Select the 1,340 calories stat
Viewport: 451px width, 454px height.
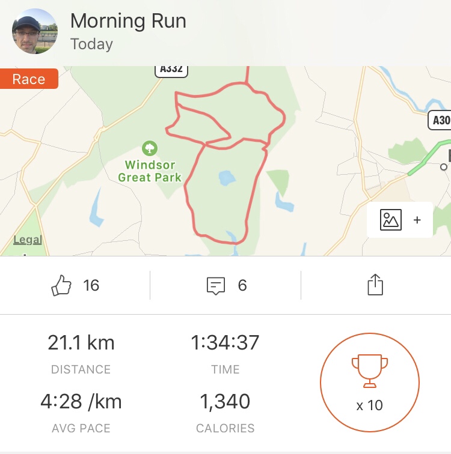coord(225,402)
